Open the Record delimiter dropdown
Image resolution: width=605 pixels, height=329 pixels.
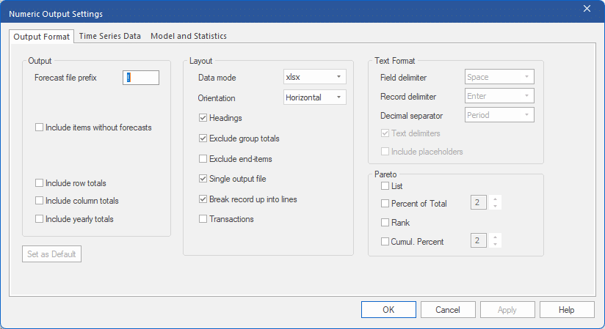click(499, 96)
